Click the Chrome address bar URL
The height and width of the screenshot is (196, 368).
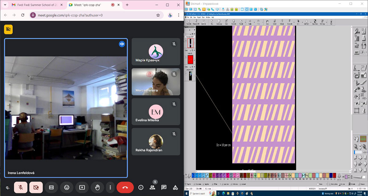pyautogui.click(x=70, y=15)
